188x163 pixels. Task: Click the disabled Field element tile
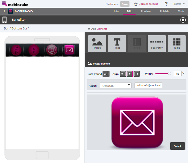(137, 44)
